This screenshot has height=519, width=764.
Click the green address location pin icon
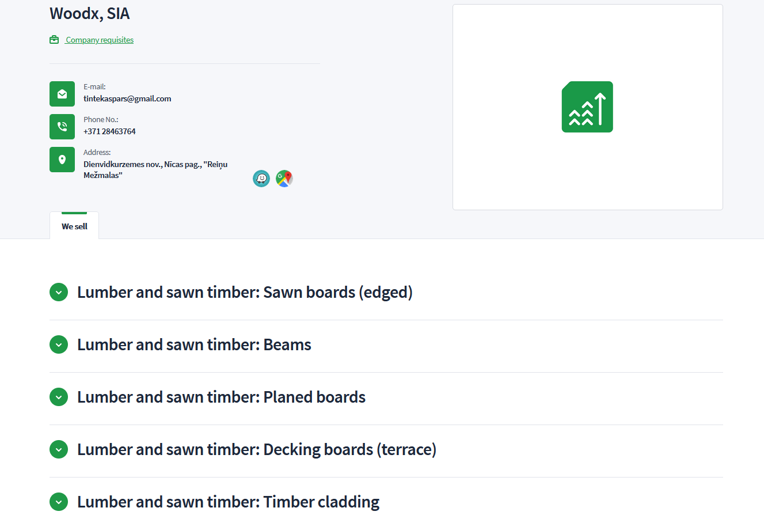[62, 160]
